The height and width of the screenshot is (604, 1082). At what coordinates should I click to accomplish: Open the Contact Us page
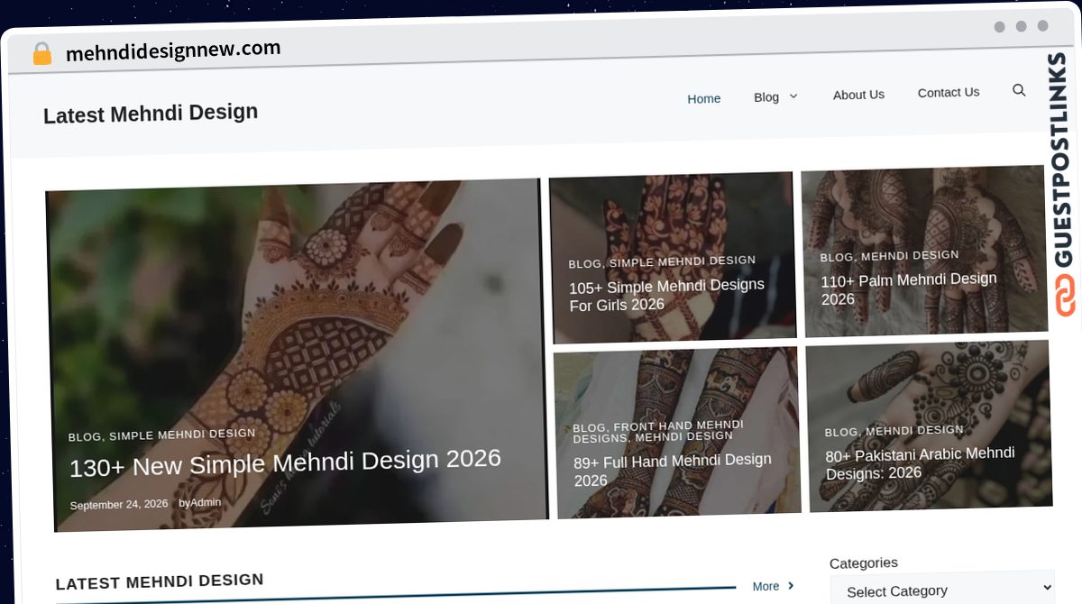click(x=948, y=92)
